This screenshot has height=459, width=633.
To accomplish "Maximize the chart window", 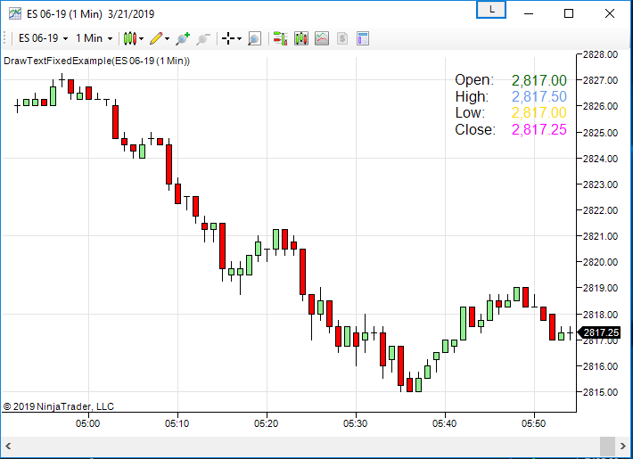I will [x=569, y=13].
